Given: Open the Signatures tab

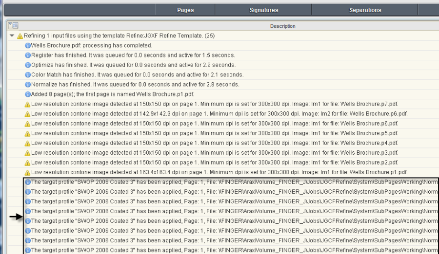Looking at the screenshot, I should pyautogui.click(x=264, y=10).
